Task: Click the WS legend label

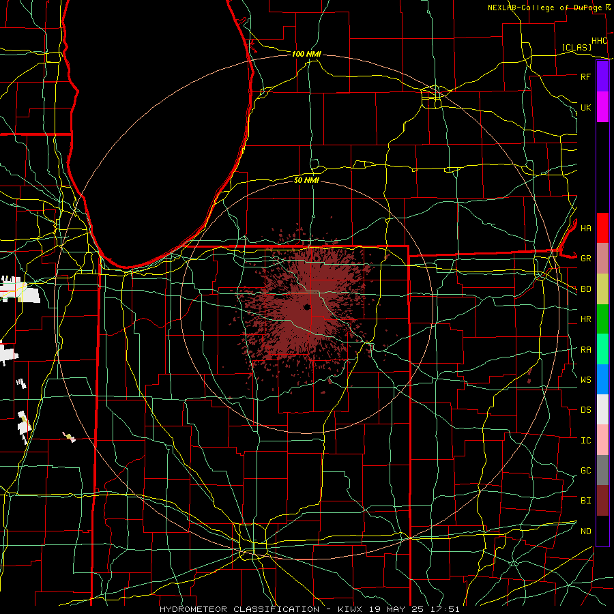Action: [x=586, y=380]
